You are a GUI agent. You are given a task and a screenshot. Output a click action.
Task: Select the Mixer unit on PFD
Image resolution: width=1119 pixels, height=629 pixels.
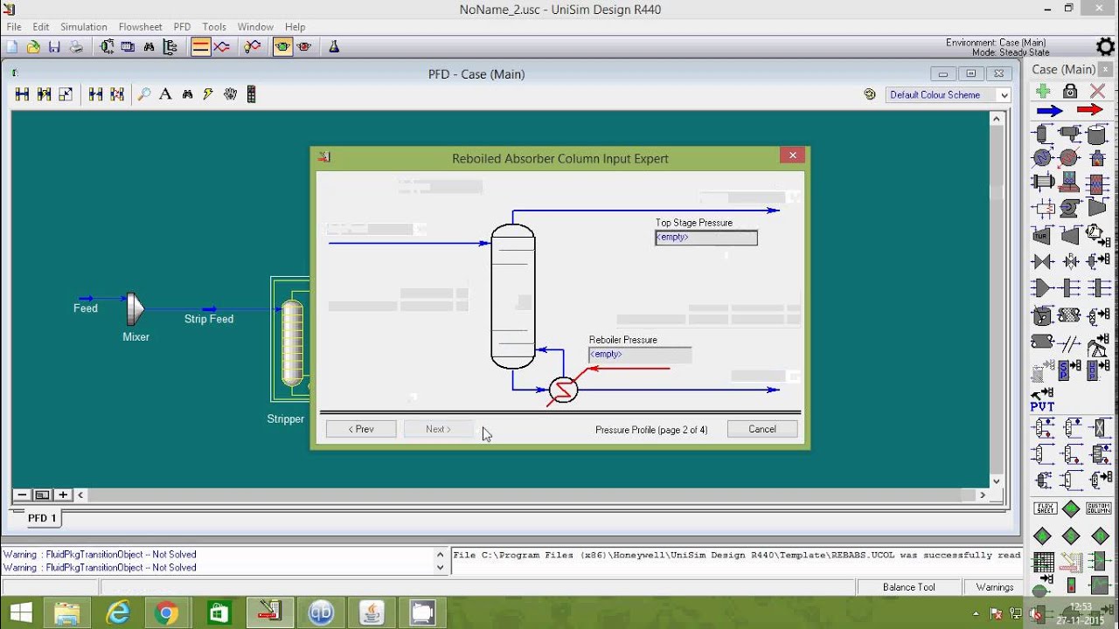pyautogui.click(x=135, y=309)
